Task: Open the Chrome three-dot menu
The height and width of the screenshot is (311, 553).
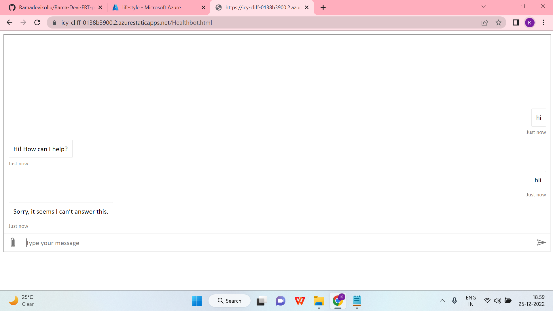Action: tap(543, 22)
